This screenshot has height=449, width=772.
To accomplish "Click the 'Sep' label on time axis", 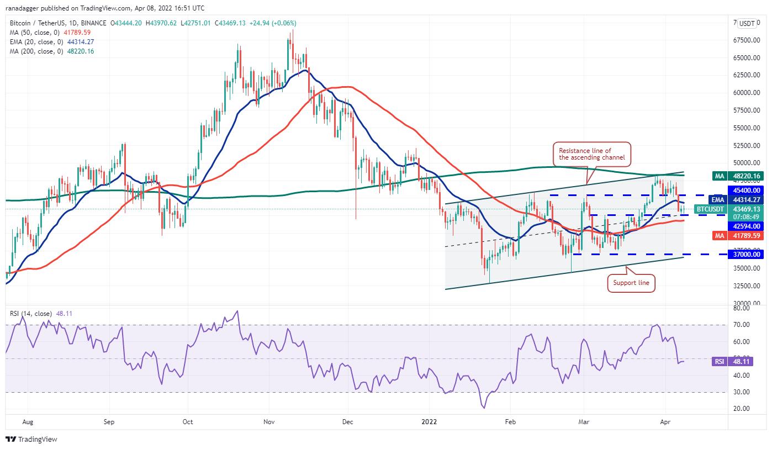I will pos(108,421).
